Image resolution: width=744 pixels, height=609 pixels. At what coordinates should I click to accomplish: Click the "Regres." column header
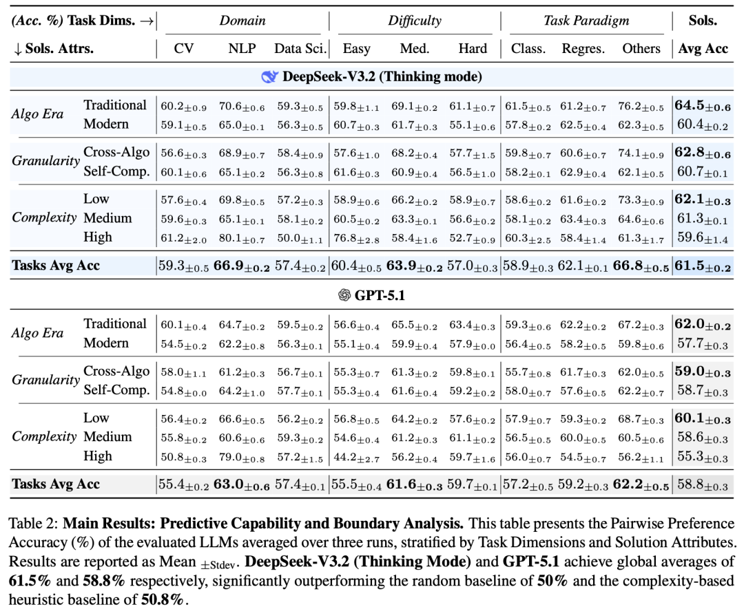[583, 48]
